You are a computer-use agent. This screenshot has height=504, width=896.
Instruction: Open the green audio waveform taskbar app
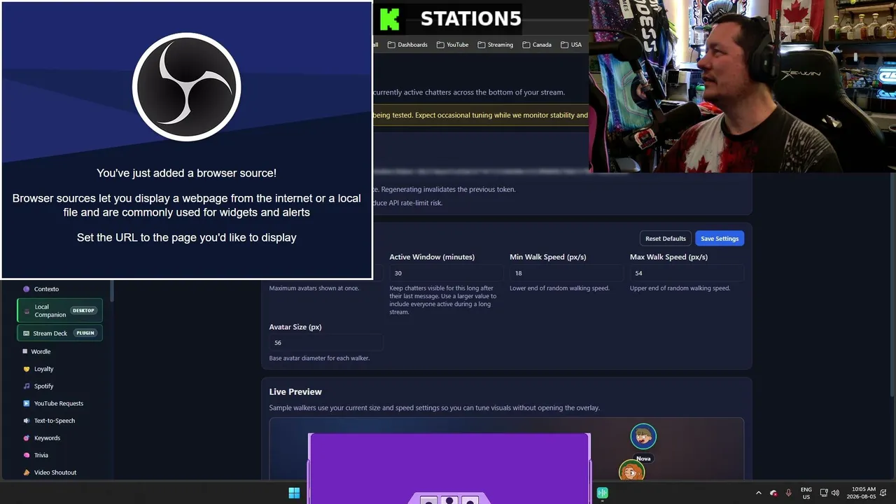click(602, 493)
